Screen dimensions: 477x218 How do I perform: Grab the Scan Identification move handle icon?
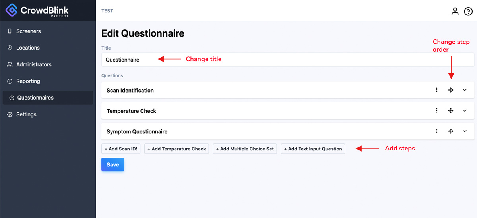(451, 90)
